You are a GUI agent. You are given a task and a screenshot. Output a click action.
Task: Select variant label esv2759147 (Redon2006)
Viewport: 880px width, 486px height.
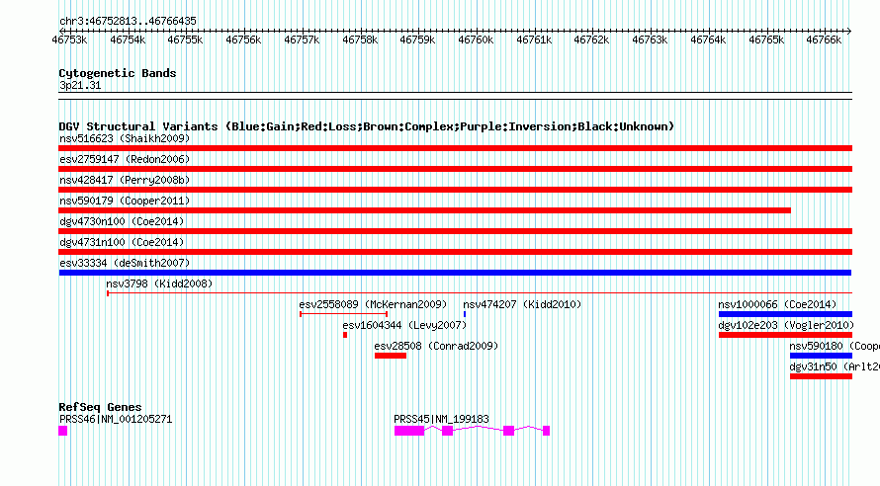125,159
